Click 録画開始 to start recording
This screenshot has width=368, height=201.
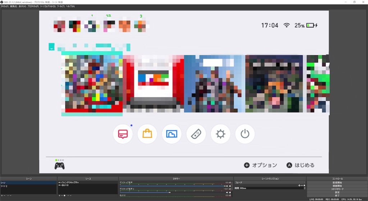tap(337, 186)
